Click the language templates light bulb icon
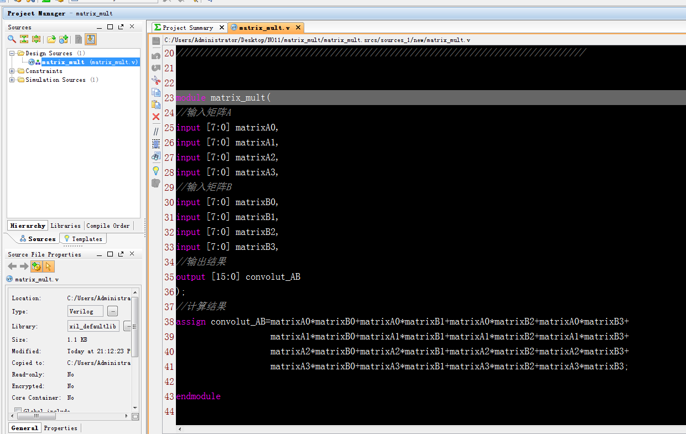This screenshot has height=434, width=686. [156, 170]
